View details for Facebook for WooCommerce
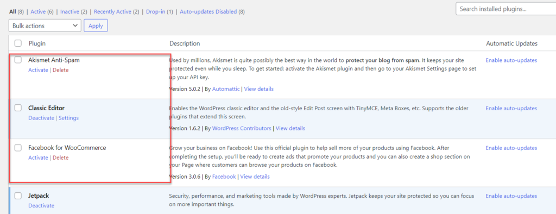 pyautogui.click(x=255, y=177)
